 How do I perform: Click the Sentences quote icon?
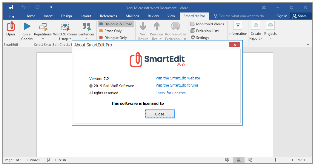pos(87,27)
